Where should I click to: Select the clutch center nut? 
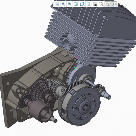pyautogui.click(x=85, y=107)
